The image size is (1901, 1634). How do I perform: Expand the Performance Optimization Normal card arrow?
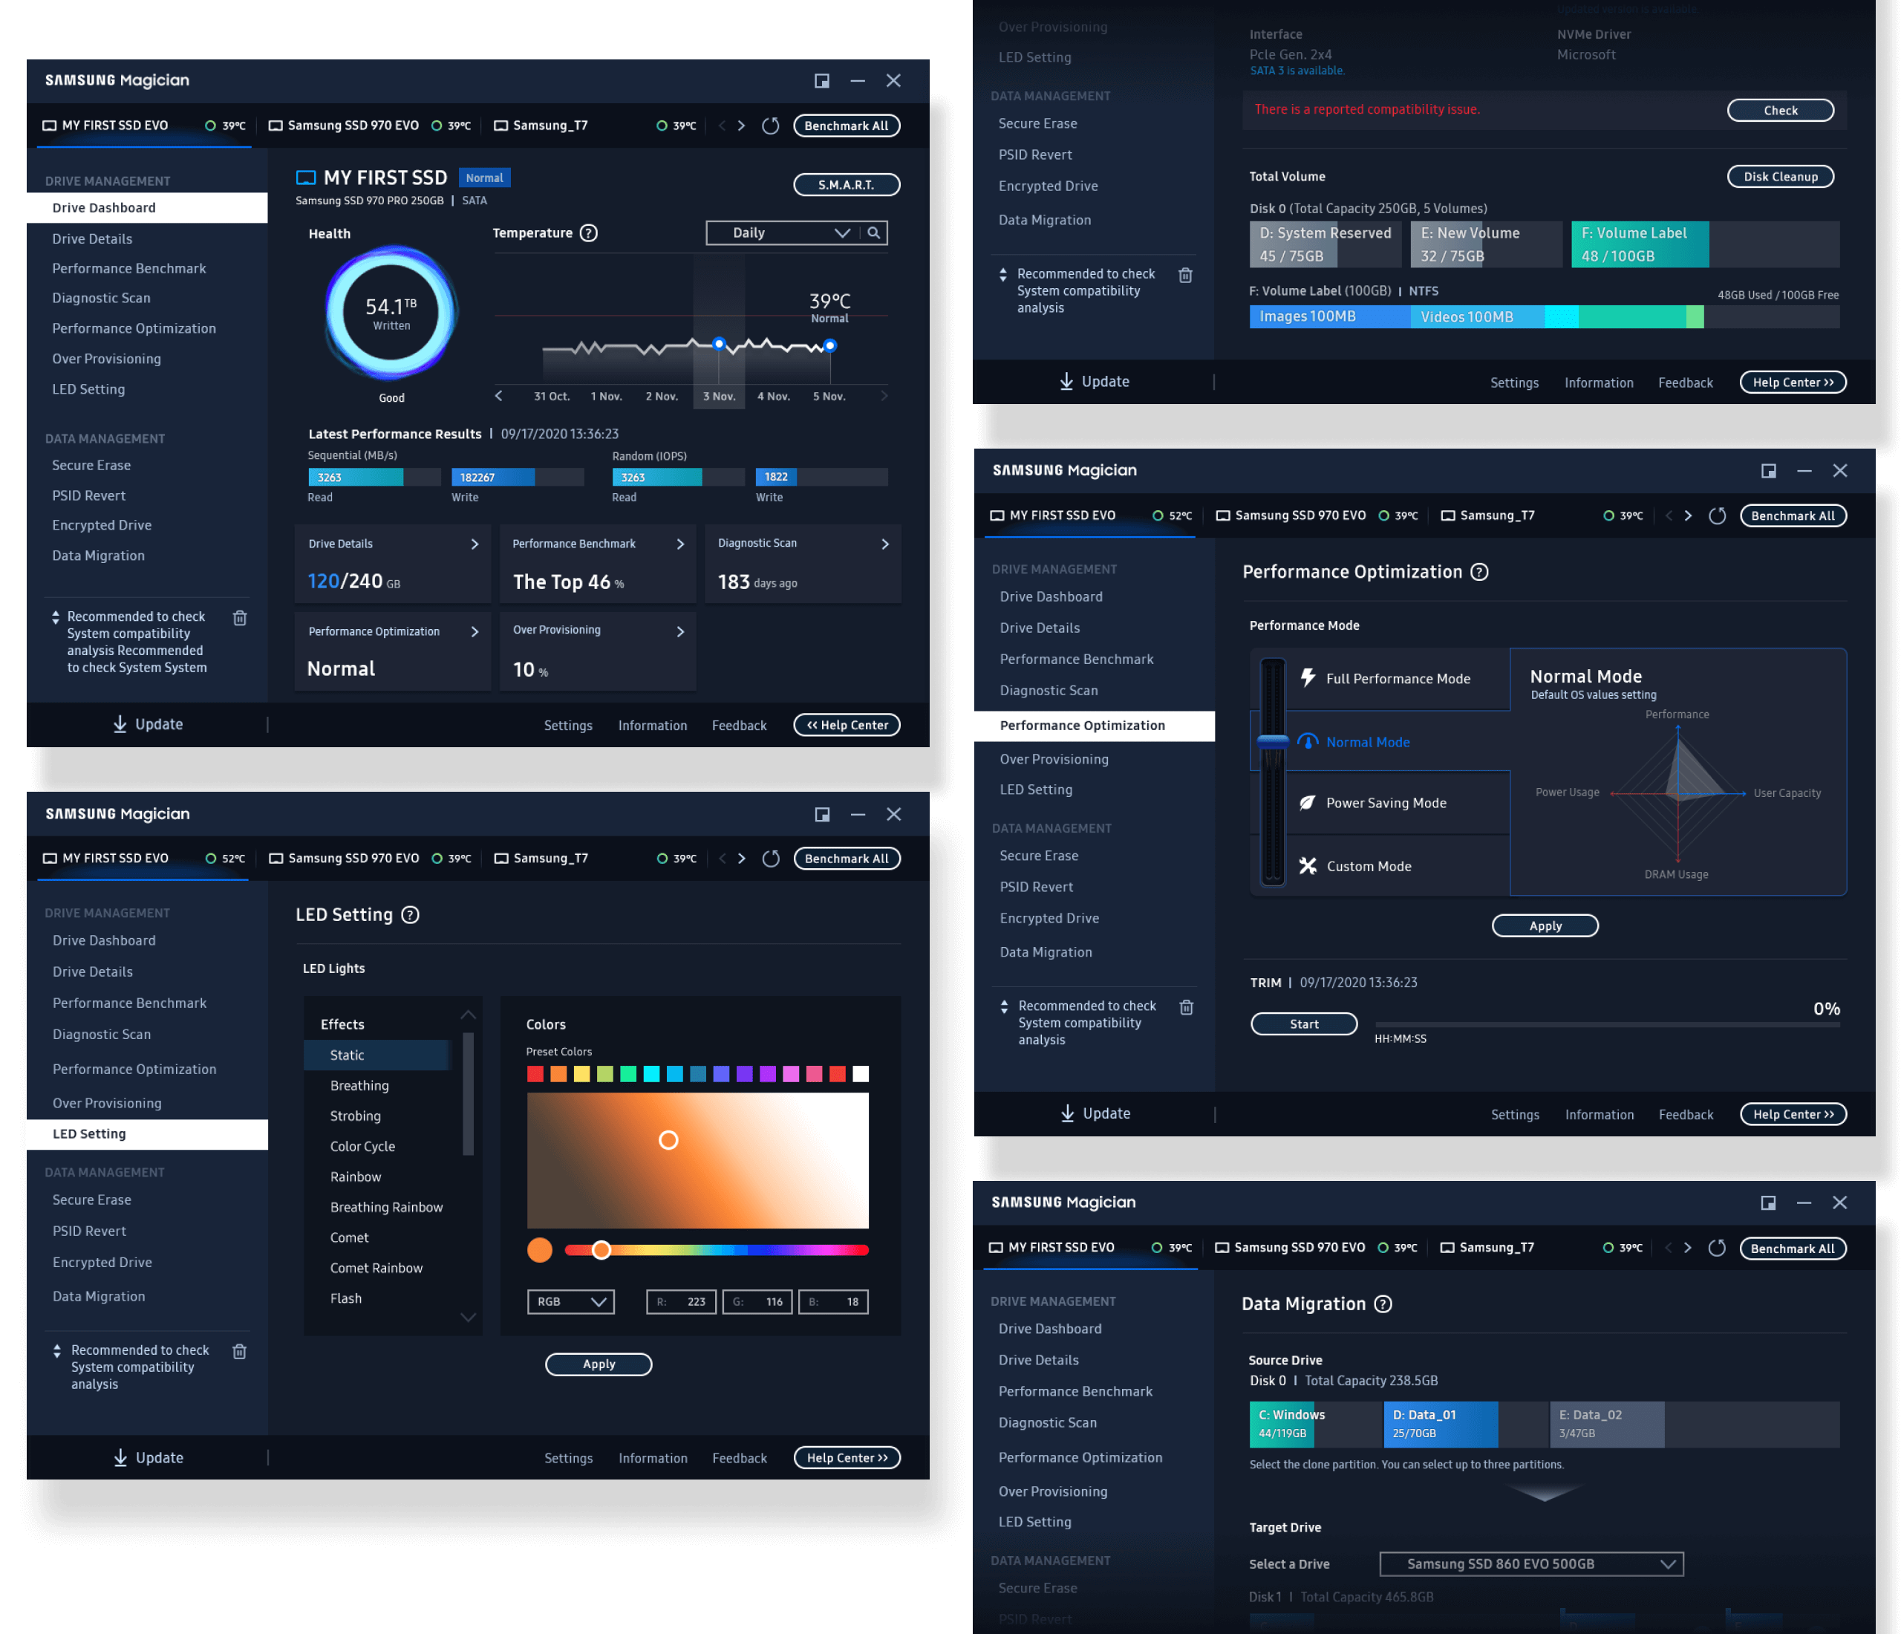click(x=475, y=631)
